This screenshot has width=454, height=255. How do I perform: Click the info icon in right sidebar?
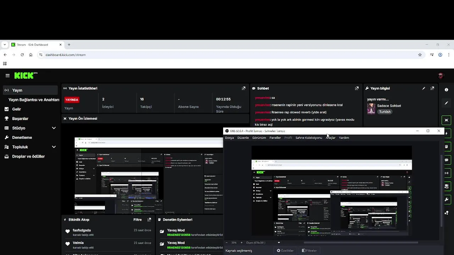[447, 90]
